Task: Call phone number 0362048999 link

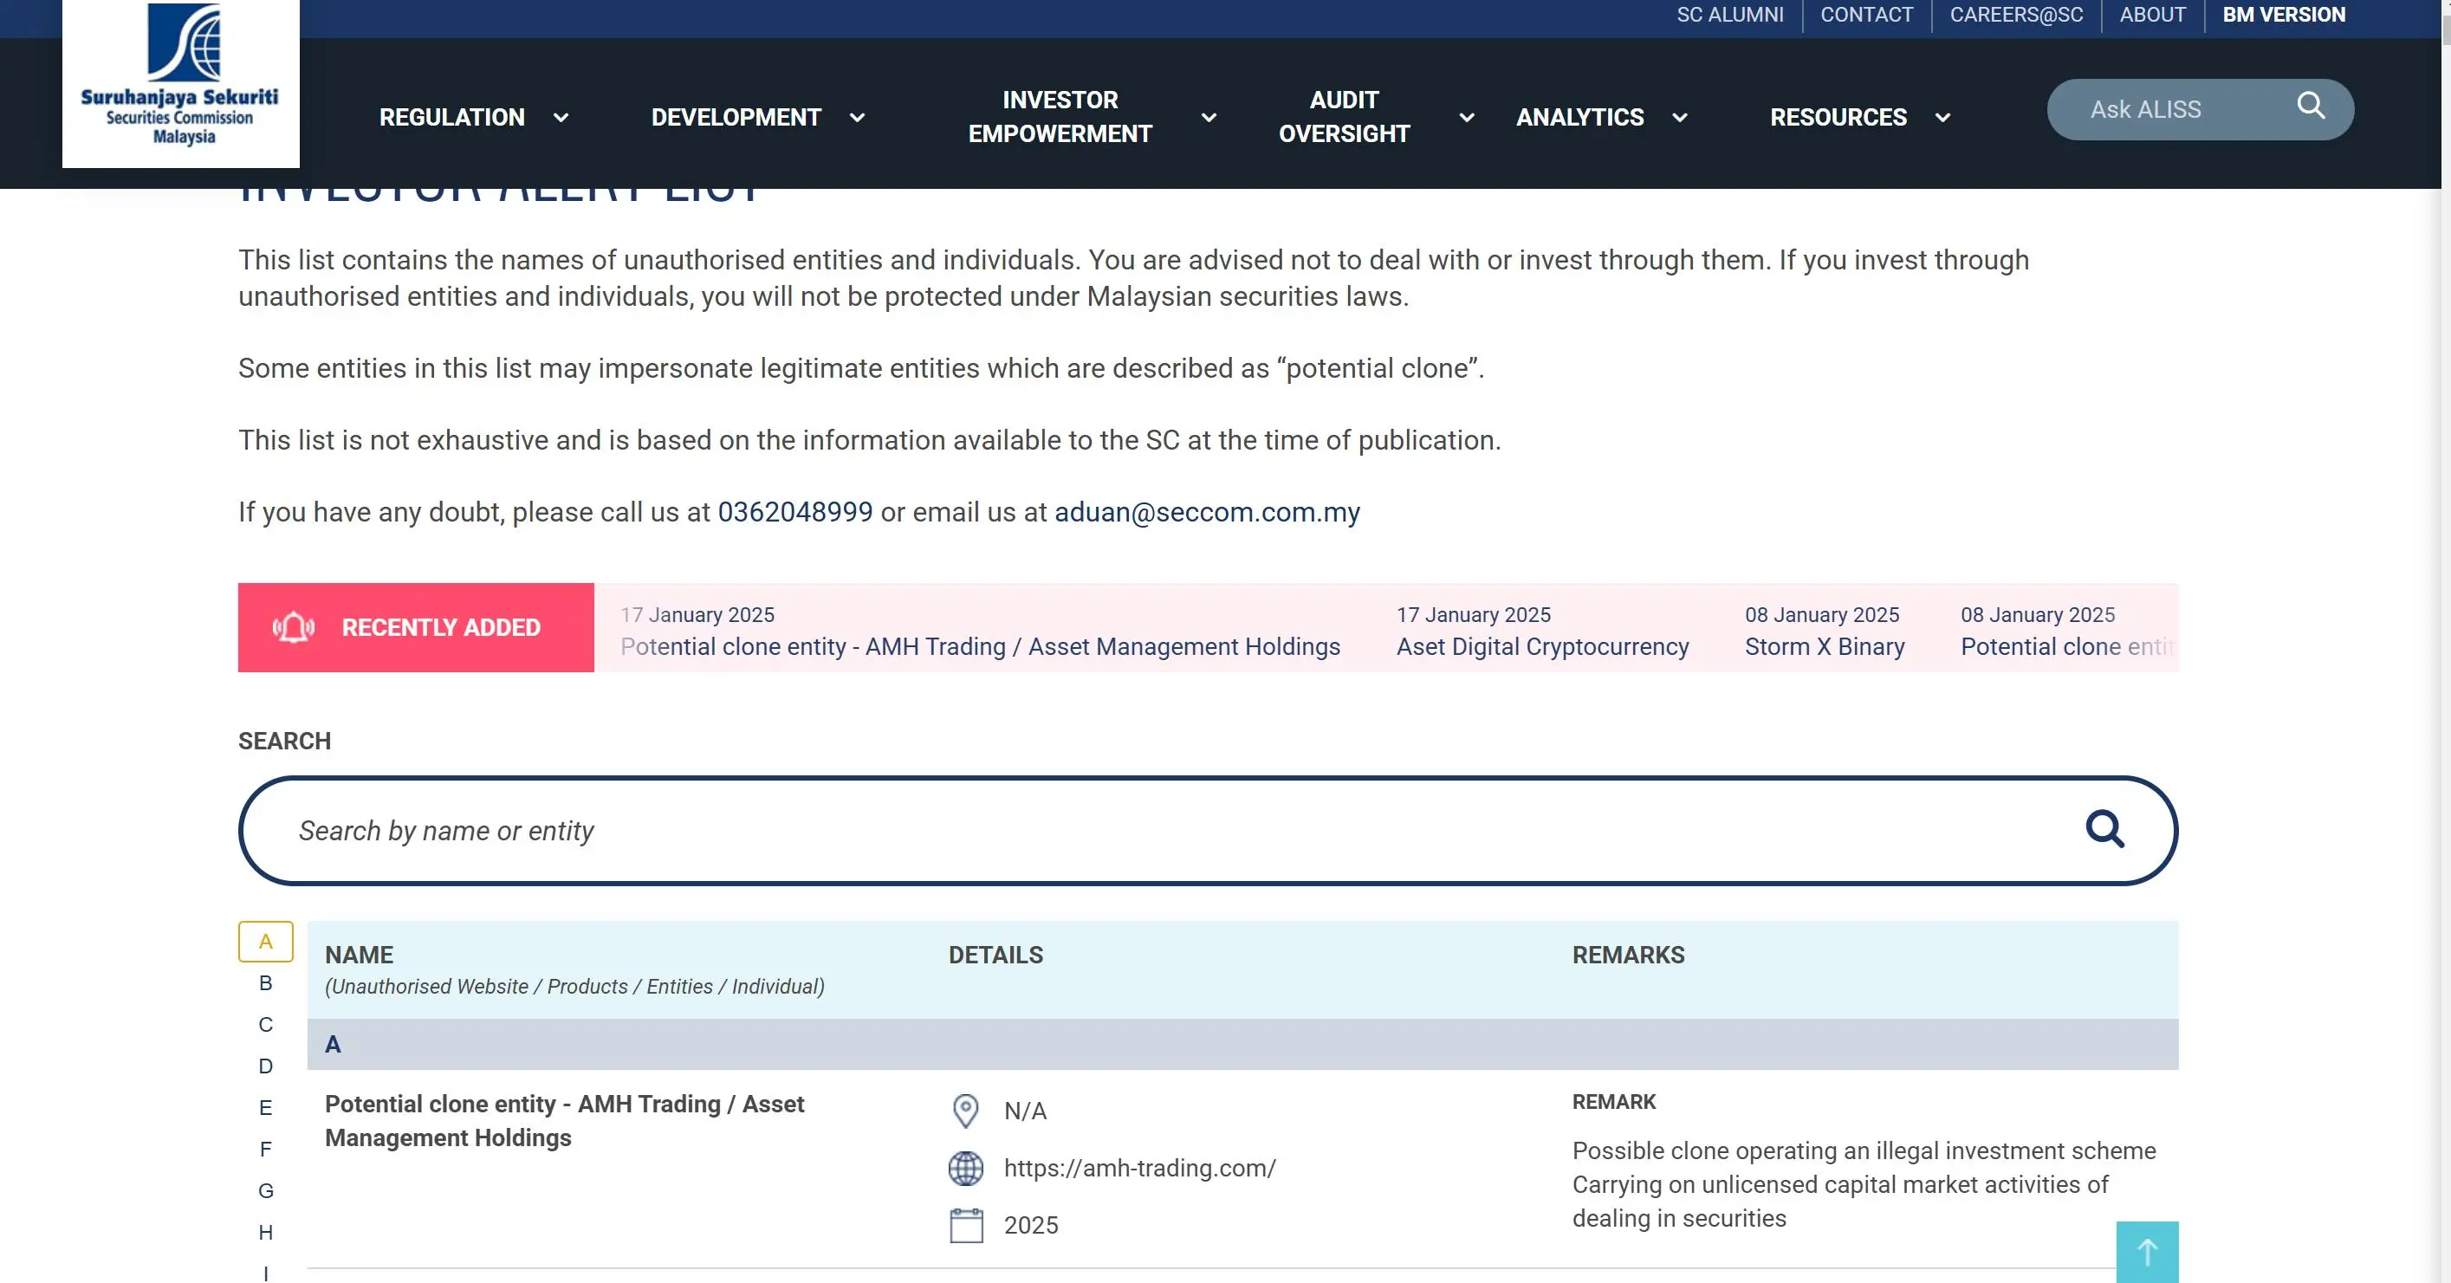Action: coord(794,512)
